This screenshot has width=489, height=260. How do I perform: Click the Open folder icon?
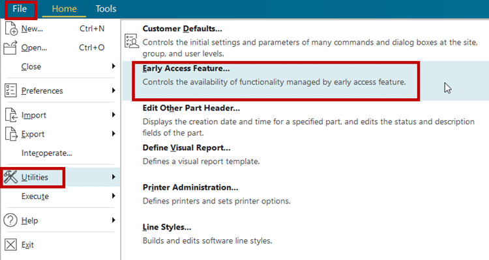pos(10,47)
